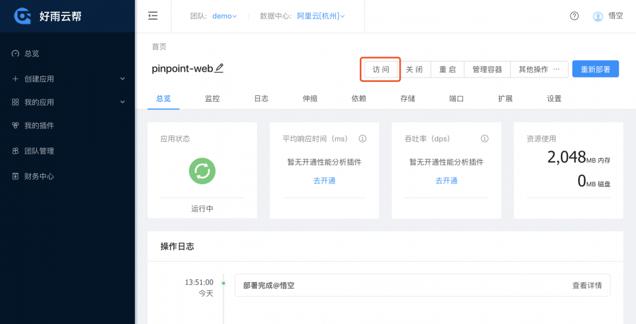636x324 pixels.
Task: Click 去开通 under 吞吐率
Action: coord(446,180)
